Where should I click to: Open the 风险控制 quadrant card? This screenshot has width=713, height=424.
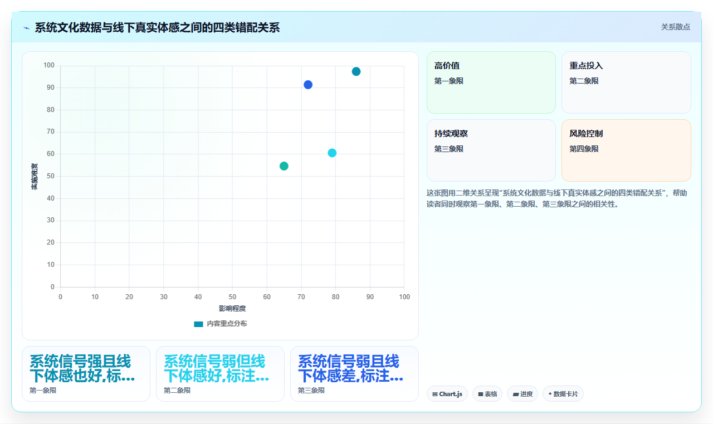626,150
